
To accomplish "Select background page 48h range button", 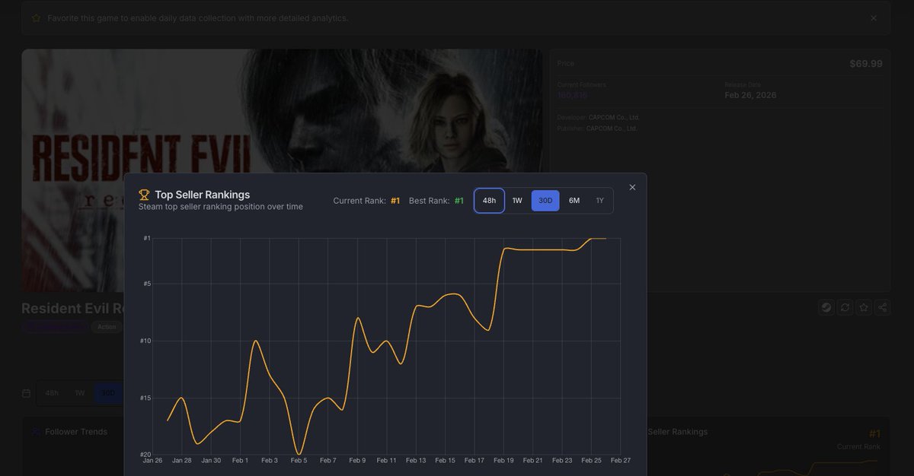I will [x=52, y=393].
